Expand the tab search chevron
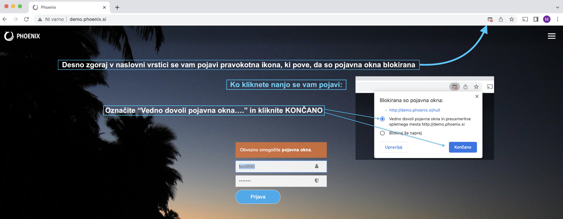 click(x=557, y=7)
